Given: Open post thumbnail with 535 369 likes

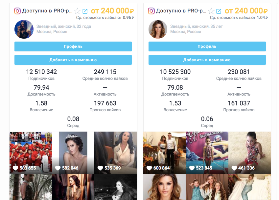Looking at the screenshot, I should tap(116, 153).
